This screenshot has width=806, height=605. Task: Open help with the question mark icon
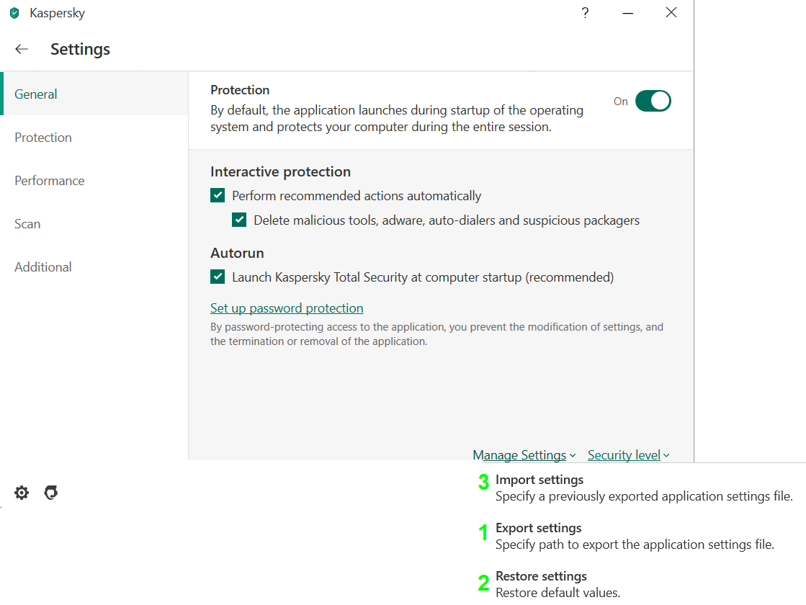(x=586, y=13)
